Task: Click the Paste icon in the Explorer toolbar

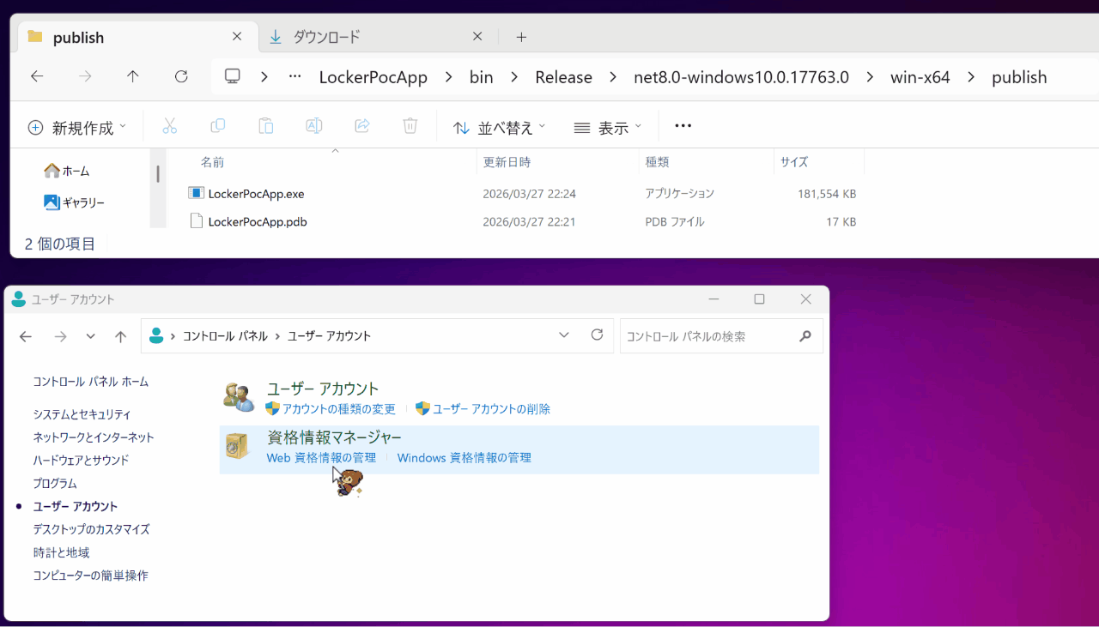Action: point(265,125)
